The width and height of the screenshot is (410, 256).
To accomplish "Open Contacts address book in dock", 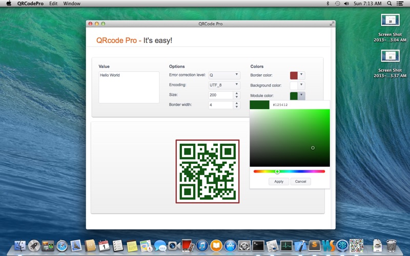I will click(x=90, y=246).
